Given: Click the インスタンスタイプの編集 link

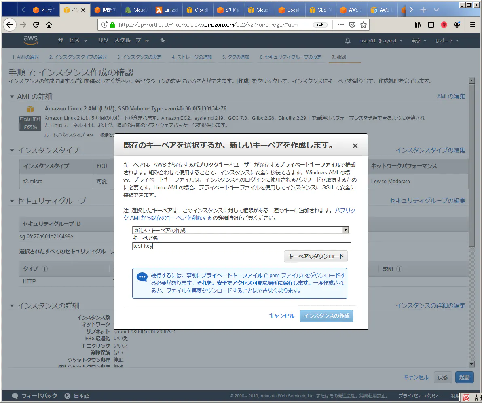Looking at the screenshot, I should (430, 150).
